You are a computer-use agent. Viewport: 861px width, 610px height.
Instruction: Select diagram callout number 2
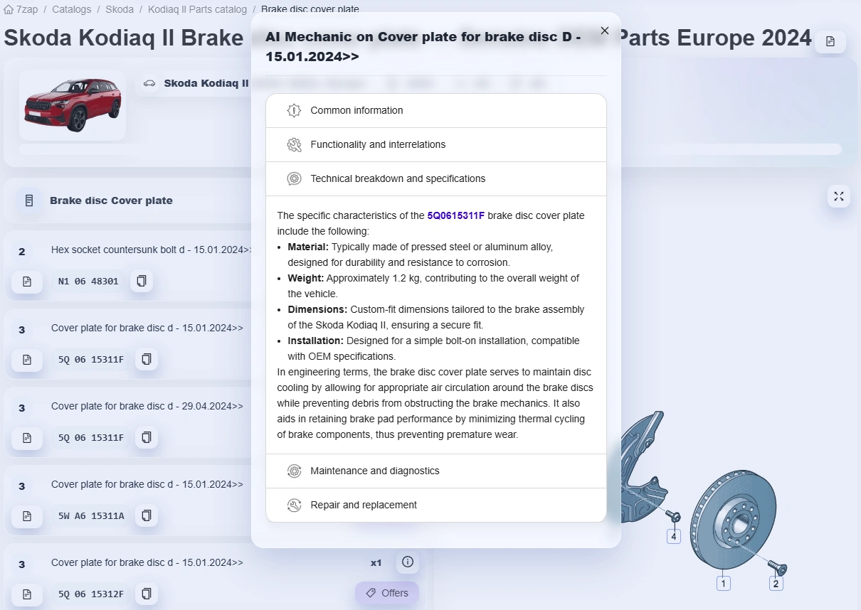[776, 584]
